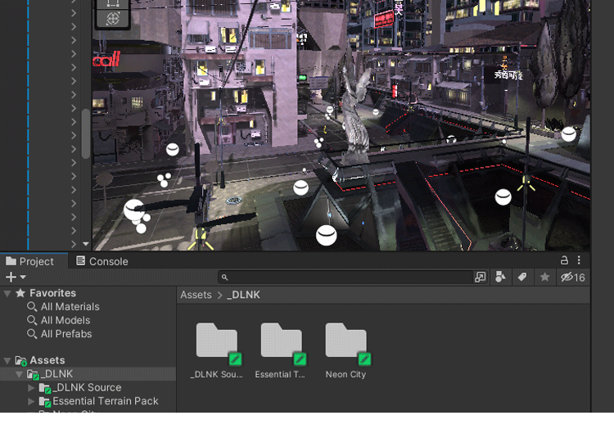Open search by type filter icon
Screen dimensions: 614x429
point(501,278)
